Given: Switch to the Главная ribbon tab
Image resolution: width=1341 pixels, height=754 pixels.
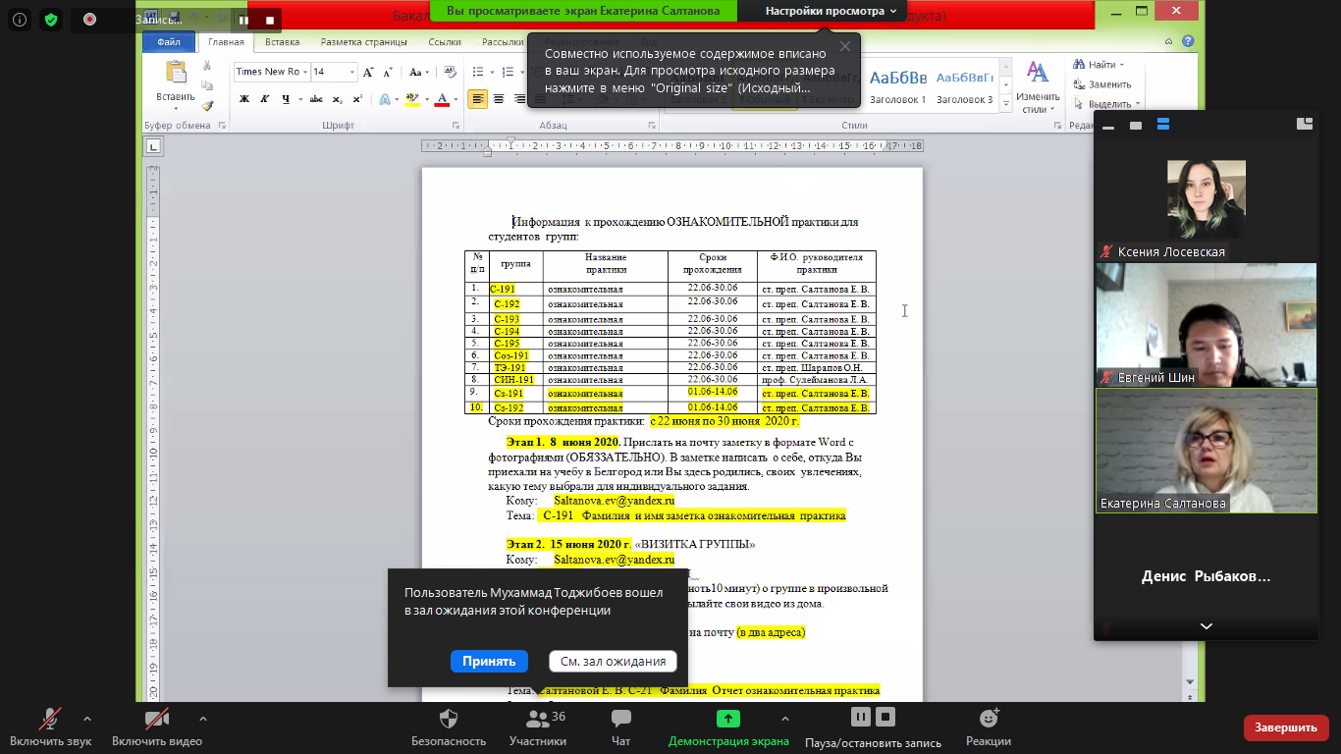Looking at the screenshot, I should click(x=226, y=42).
